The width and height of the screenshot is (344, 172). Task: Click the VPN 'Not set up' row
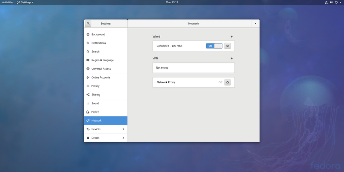point(193,68)
